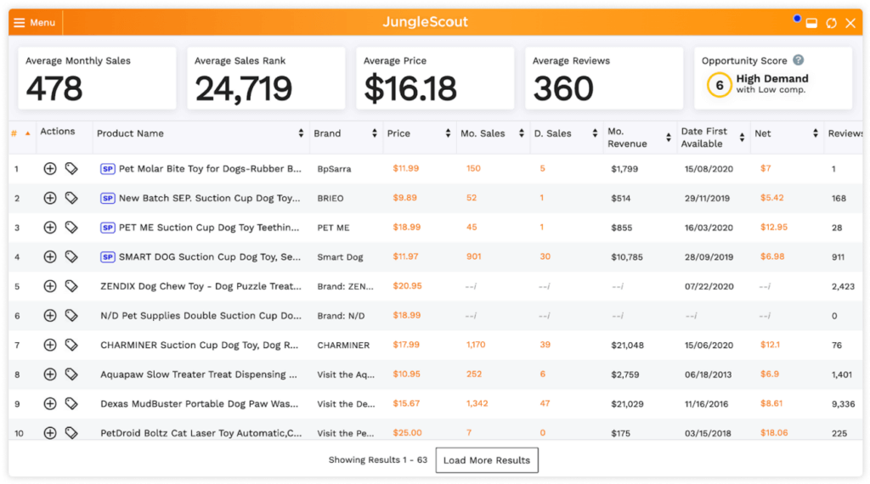
Task: Click the tag icon for Pet Molar Bite Toy row
Action: (71, 168)
